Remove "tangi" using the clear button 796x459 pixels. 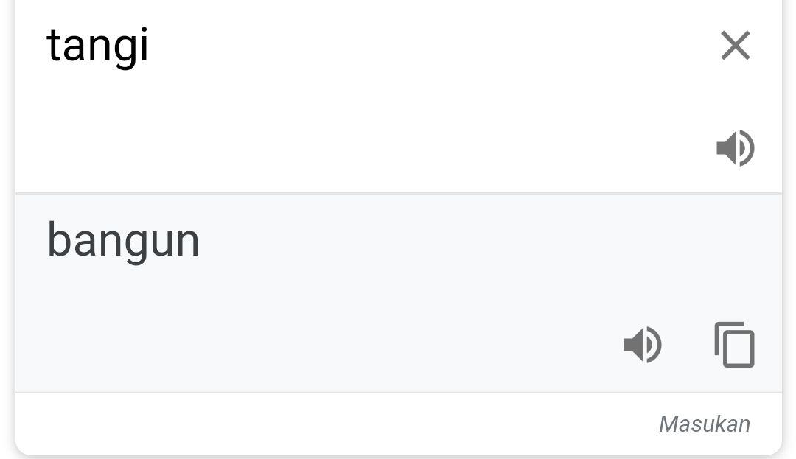(x=735, y=46)
